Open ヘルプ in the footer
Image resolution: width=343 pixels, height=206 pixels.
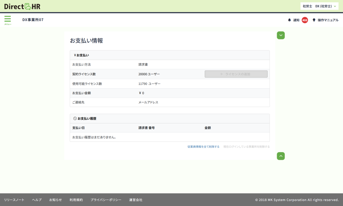click(x=37, y=200)
